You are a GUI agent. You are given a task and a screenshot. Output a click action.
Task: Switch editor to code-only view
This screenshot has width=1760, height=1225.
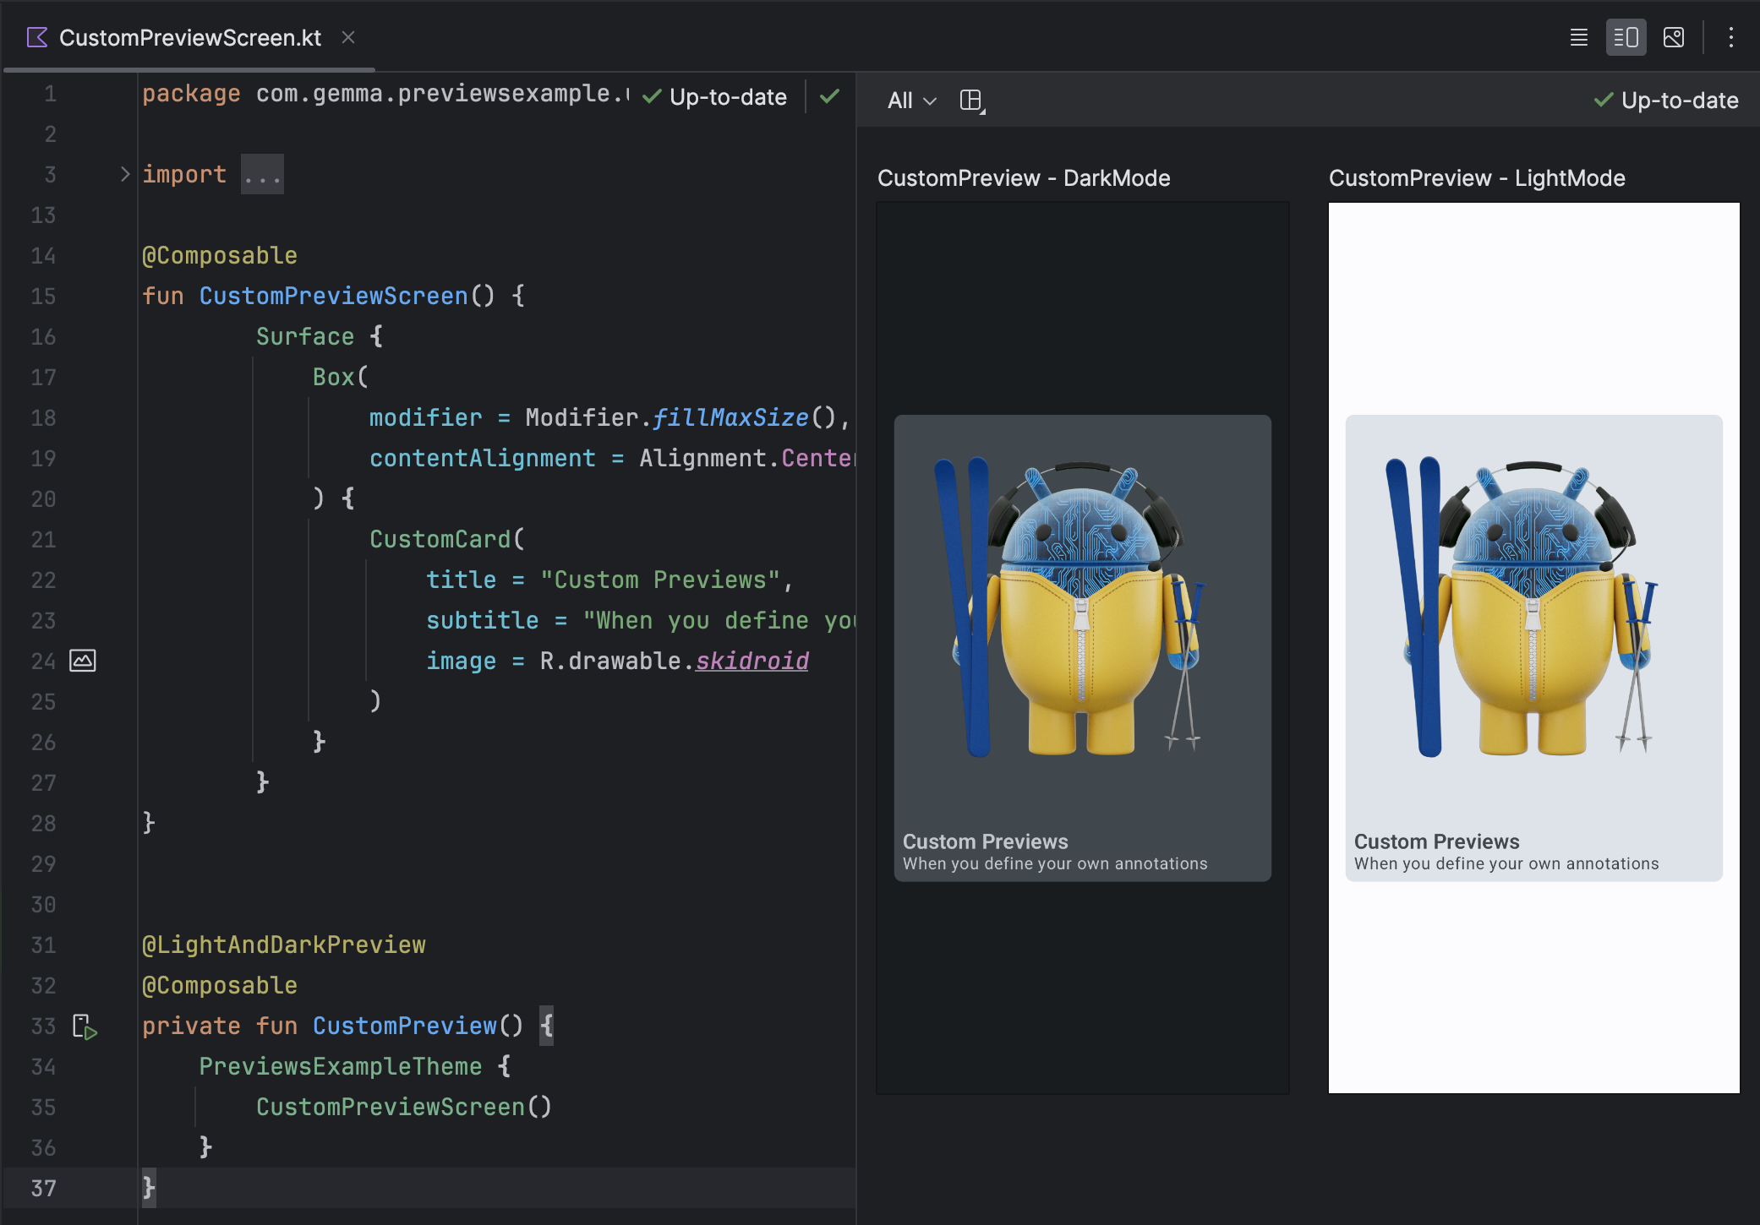pos(1578,37)
